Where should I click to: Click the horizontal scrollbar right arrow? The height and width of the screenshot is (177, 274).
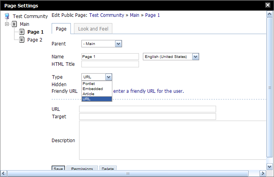pos(263,173)
